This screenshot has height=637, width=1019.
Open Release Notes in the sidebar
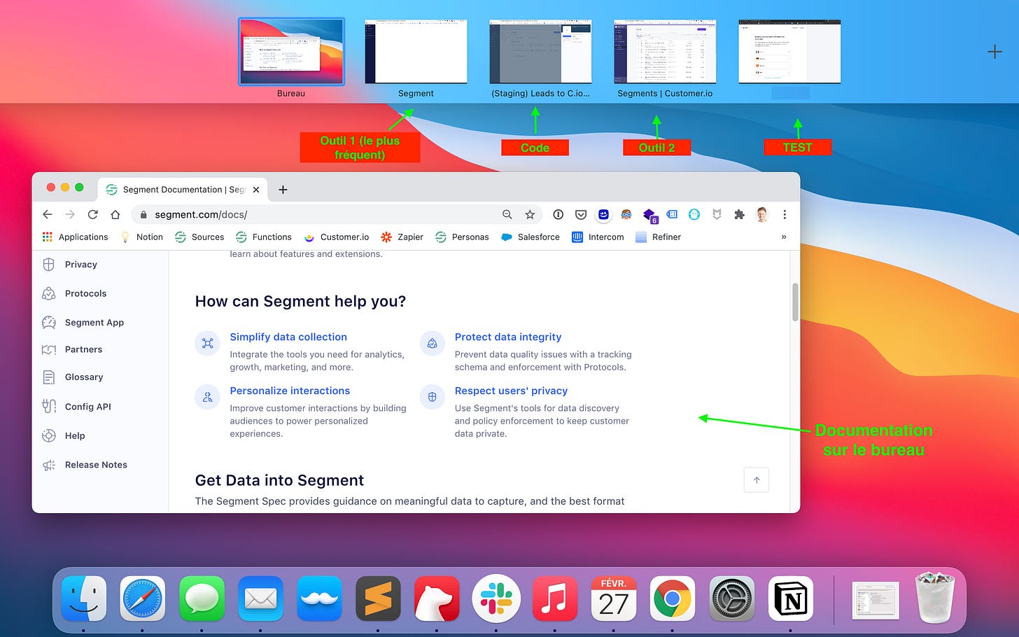(85, 465)
